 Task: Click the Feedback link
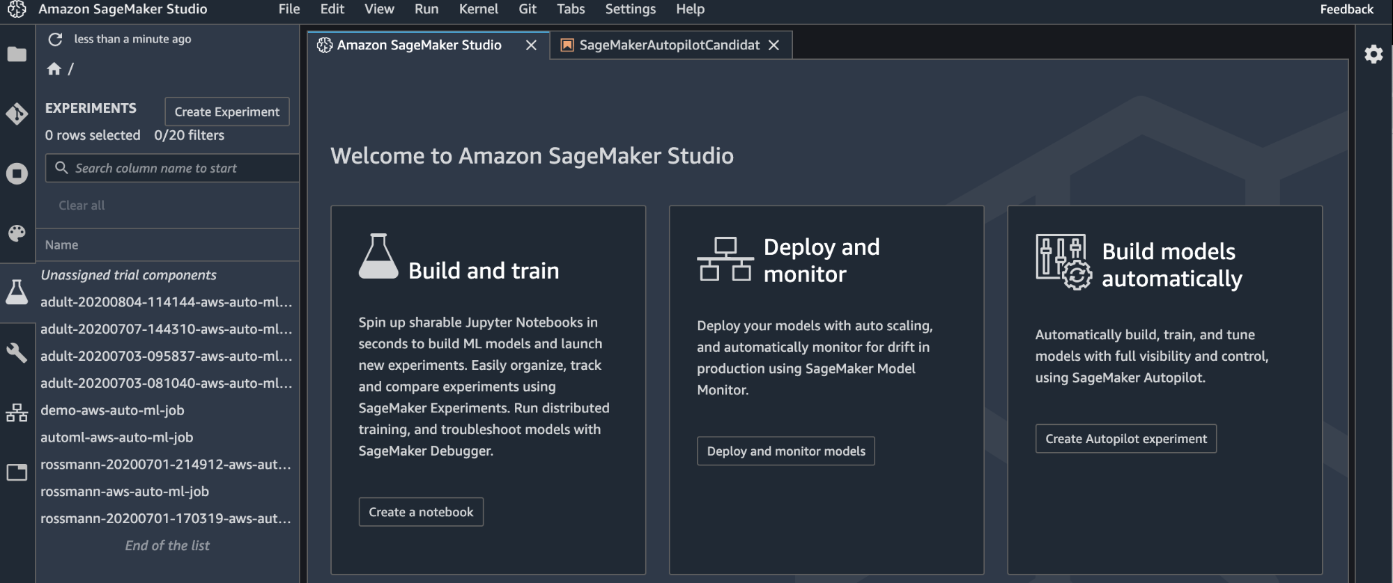click(x=1346, y=9)
